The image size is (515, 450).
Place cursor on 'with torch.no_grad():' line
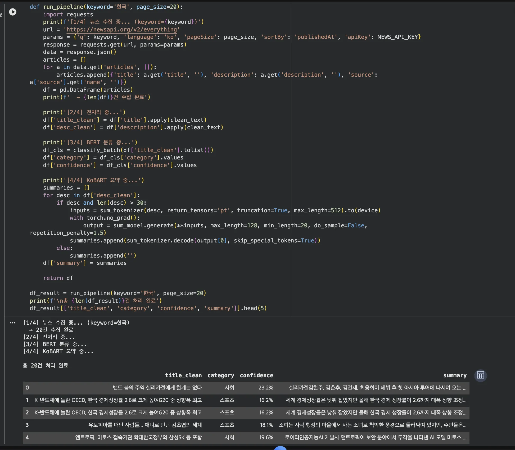pyautogui.click(x=105, y=218)
